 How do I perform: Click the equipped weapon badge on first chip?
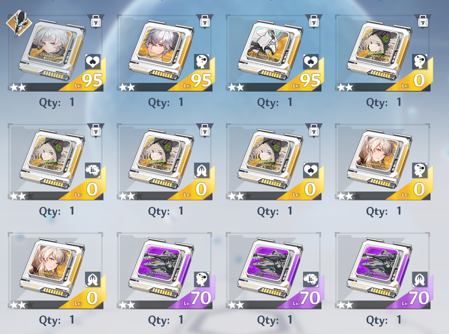pyautogui.click(x=19, y=23)
